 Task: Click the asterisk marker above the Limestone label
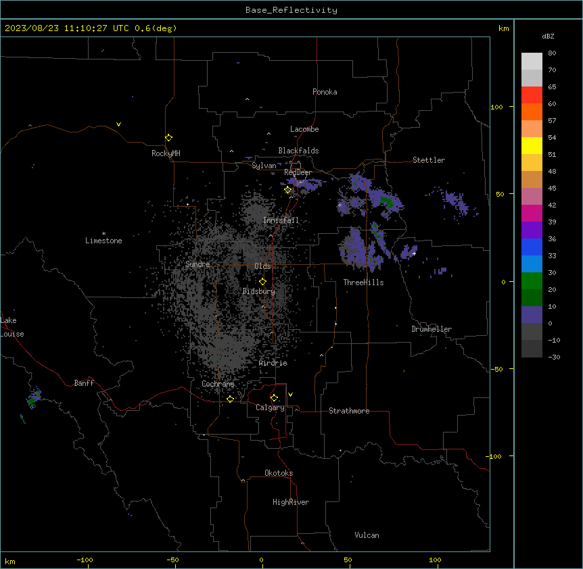tap(103, 233)
